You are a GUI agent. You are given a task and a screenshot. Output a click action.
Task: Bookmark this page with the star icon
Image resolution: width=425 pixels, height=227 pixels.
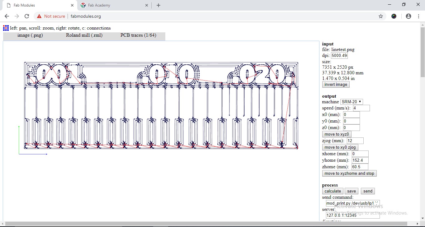tap(380, 16)
